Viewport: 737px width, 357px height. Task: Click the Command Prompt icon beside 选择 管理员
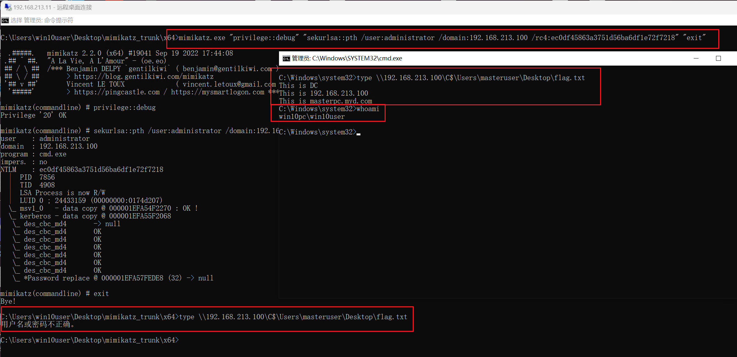coord(5,20)
